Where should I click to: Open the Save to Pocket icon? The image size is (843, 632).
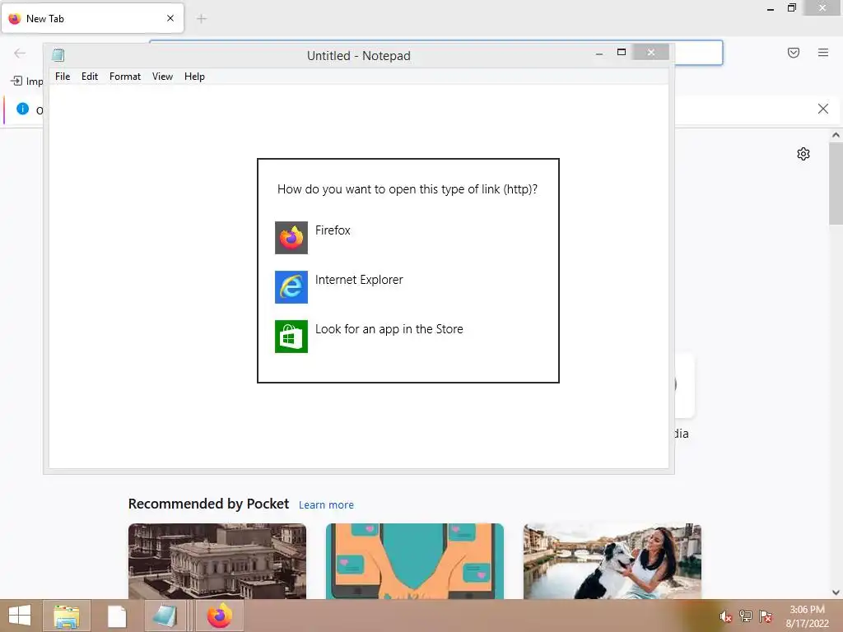[793, 53]
